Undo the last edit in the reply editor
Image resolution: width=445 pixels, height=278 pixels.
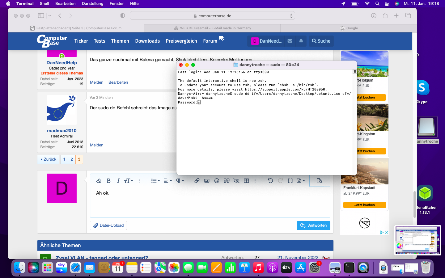270,181
